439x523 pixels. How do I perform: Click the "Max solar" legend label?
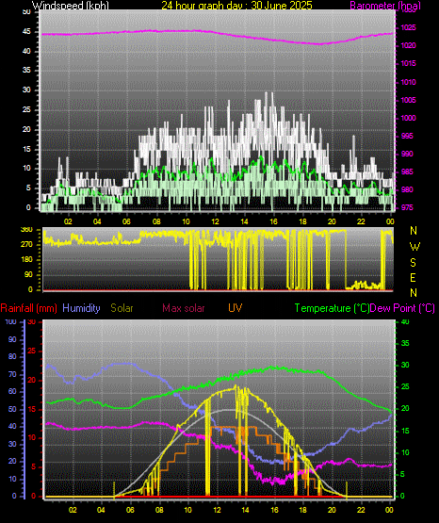click(x=184, y=308)
